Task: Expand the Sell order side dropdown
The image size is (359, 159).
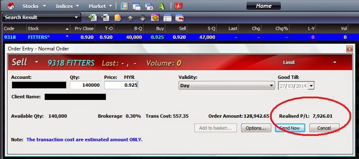Action: [25, 62]
